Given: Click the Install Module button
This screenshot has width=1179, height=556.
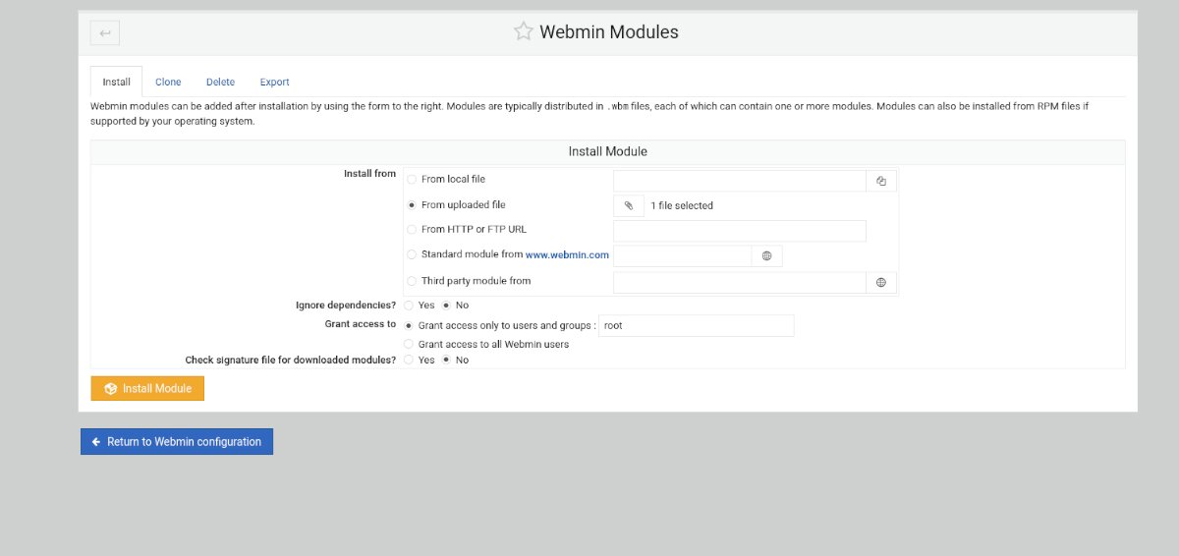Looking at the screenshot, I should 147,388.
